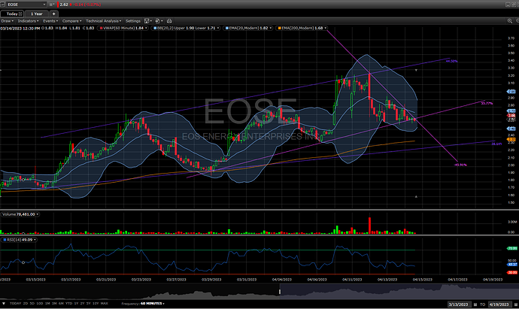Switch to the 1 Year tab
519x309 pixels.
(36, 14)
